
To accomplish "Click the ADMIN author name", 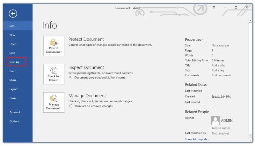I will tap(227, 121).
